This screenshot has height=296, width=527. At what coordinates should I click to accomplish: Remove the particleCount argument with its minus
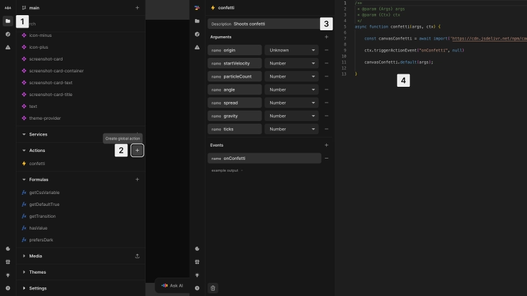[326, 76]
